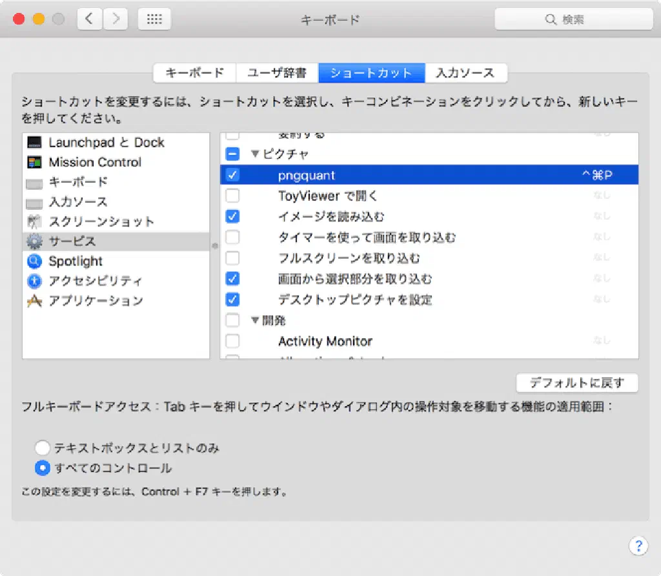661x576 pixels.
Task: Click the アクセシビリティ icon in sidebar
Action: tap(35, 282)
